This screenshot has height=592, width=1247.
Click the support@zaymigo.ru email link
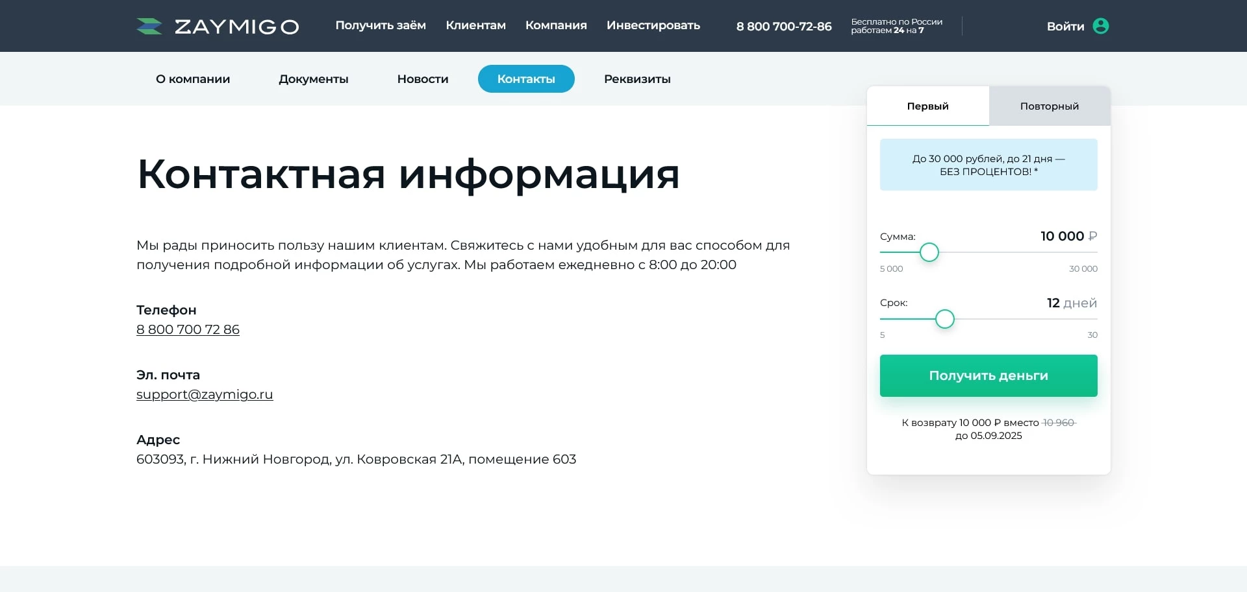point(204,394)
